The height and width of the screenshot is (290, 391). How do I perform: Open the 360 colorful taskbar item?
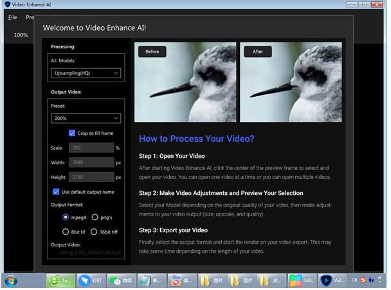[302, 281]
